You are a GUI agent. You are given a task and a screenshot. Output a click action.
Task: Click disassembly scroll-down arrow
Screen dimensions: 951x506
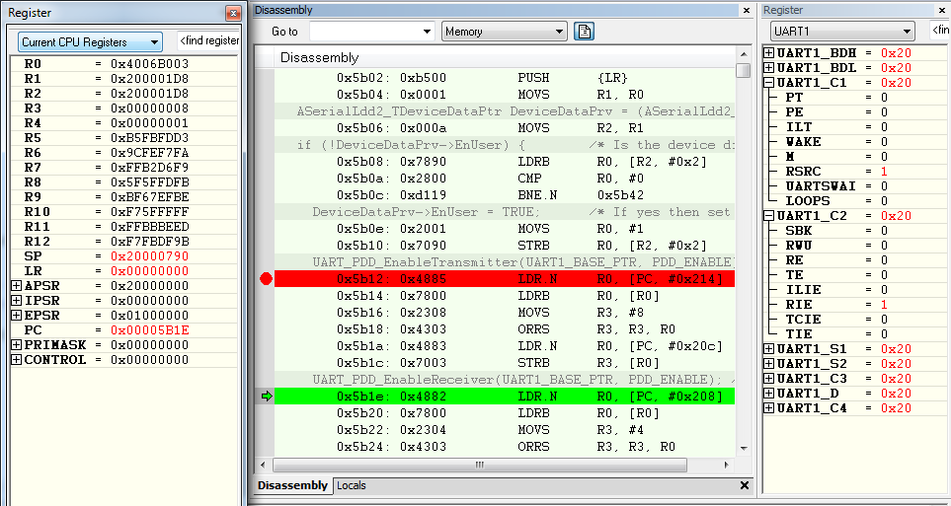point(744,449)
